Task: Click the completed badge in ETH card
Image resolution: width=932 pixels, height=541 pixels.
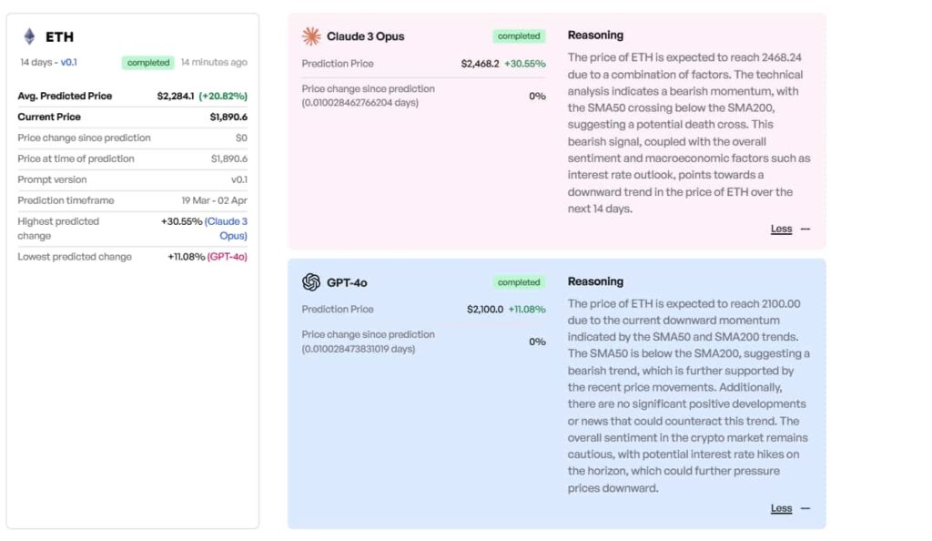Action: coord(148,63)
